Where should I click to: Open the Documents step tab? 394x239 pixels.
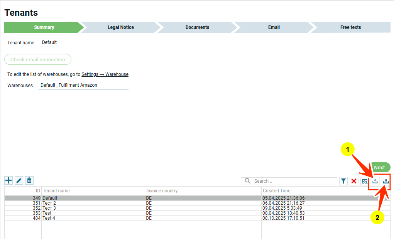click(x=197, y=27)
